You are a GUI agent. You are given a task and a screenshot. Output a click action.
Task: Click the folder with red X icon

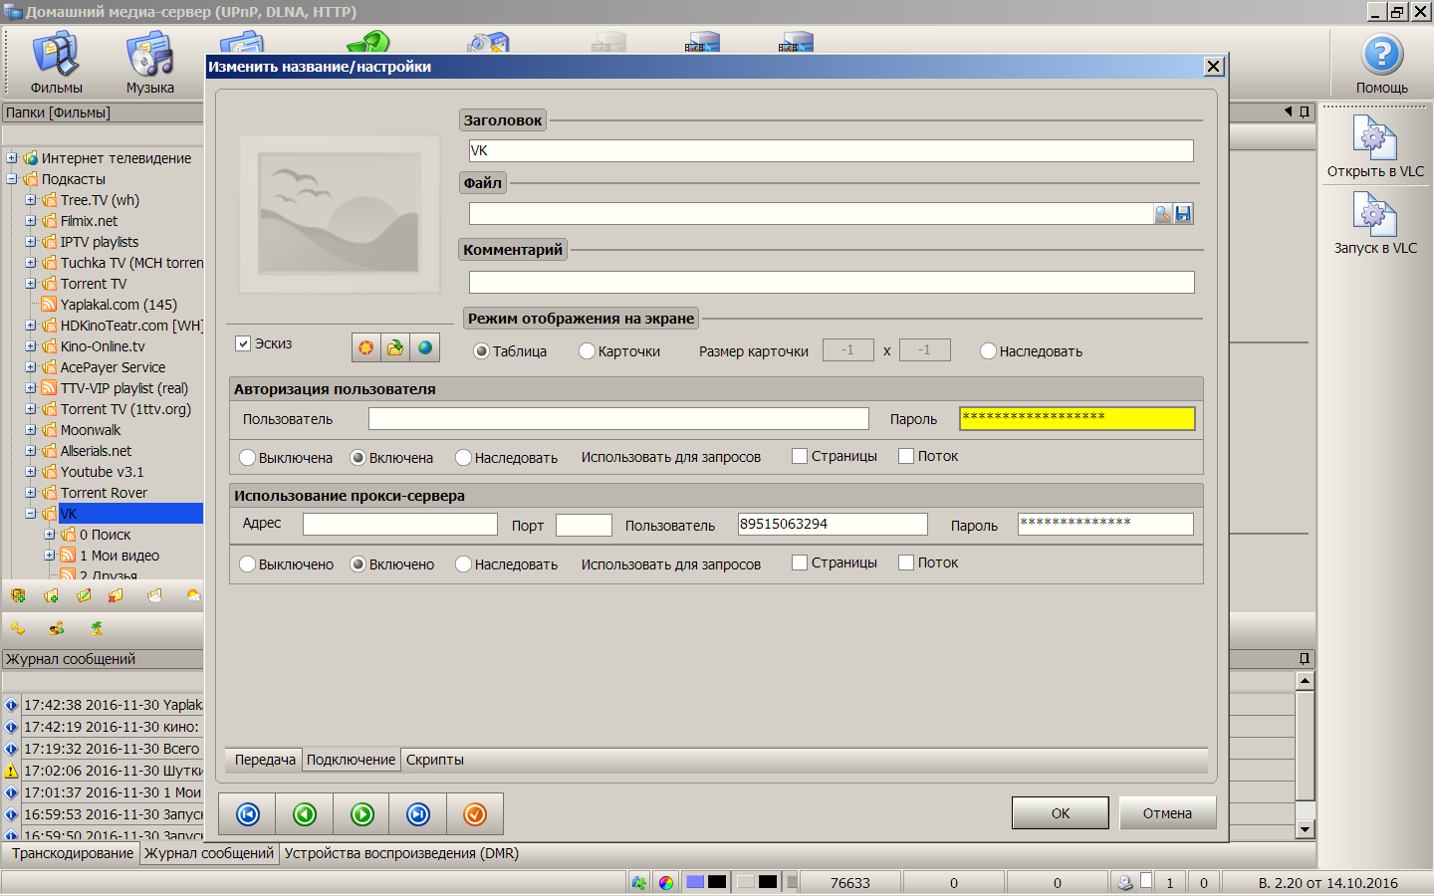click(x=116, y=595)
